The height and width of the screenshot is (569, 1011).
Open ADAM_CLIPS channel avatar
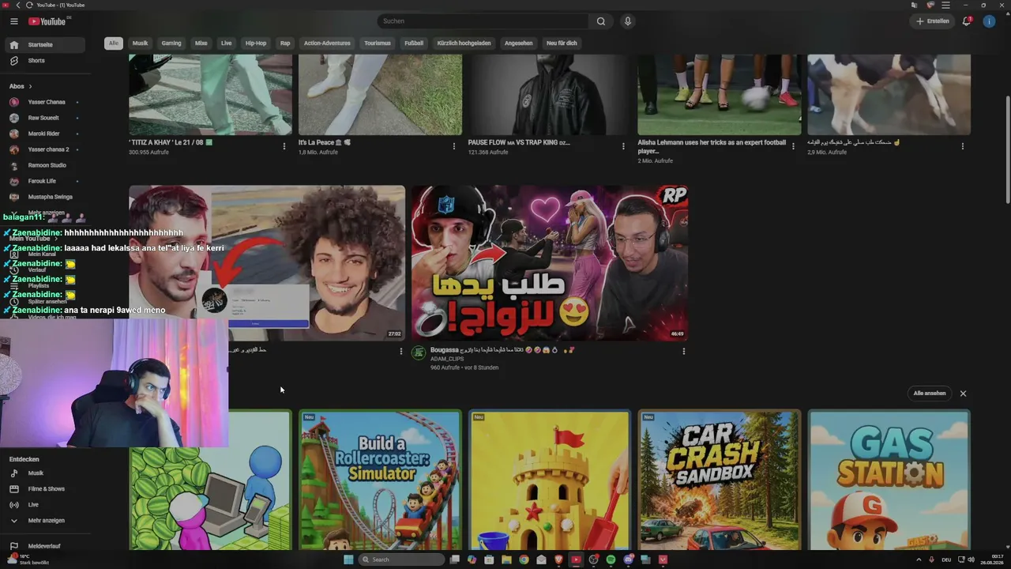tap(419, 352)
